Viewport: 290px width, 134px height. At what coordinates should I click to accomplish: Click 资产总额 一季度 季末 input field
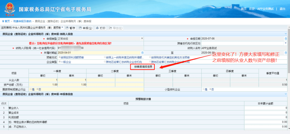click(x=72, y=85)
